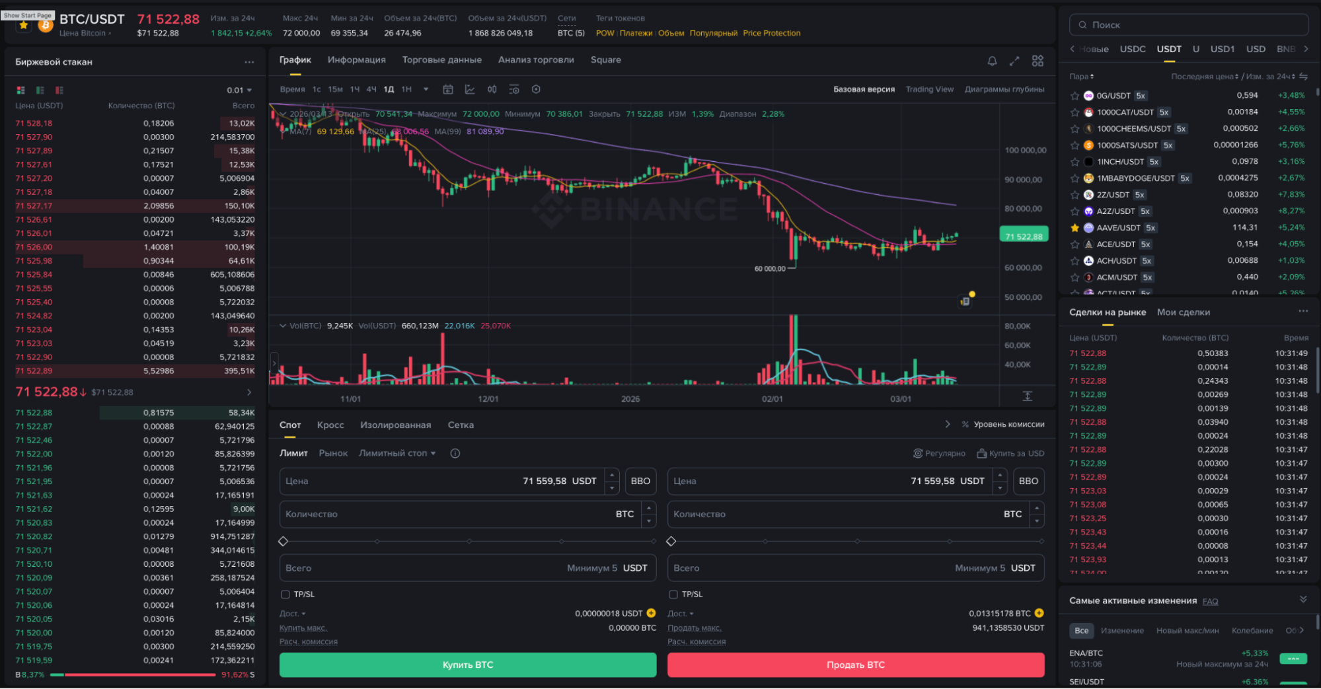The height and width of the screenshot is (689, 1321).
Task: Click the yellow favorite star beside BTC/USDT
Action: pos(24,25)
